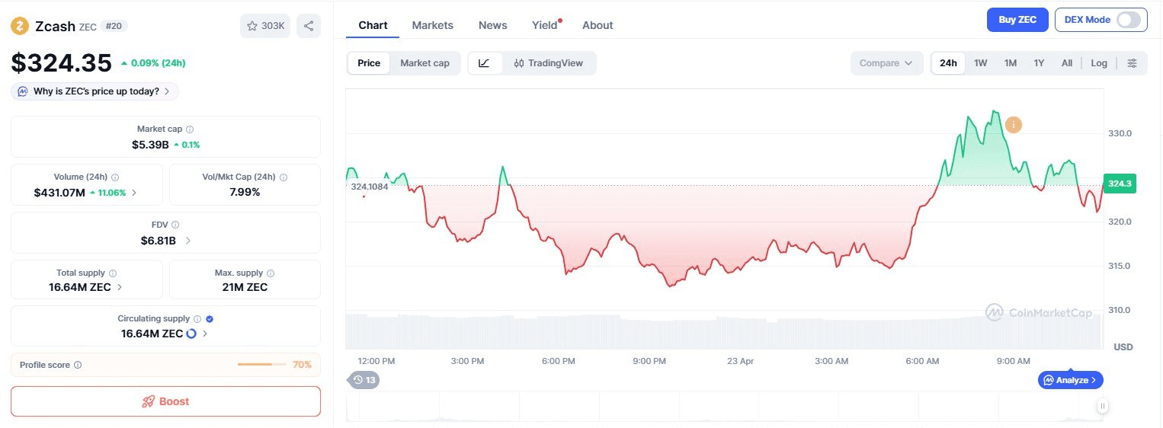Viewport: 1163px width, 428px height.
Task: Click the Boost button
Action: tap(165, 401)
